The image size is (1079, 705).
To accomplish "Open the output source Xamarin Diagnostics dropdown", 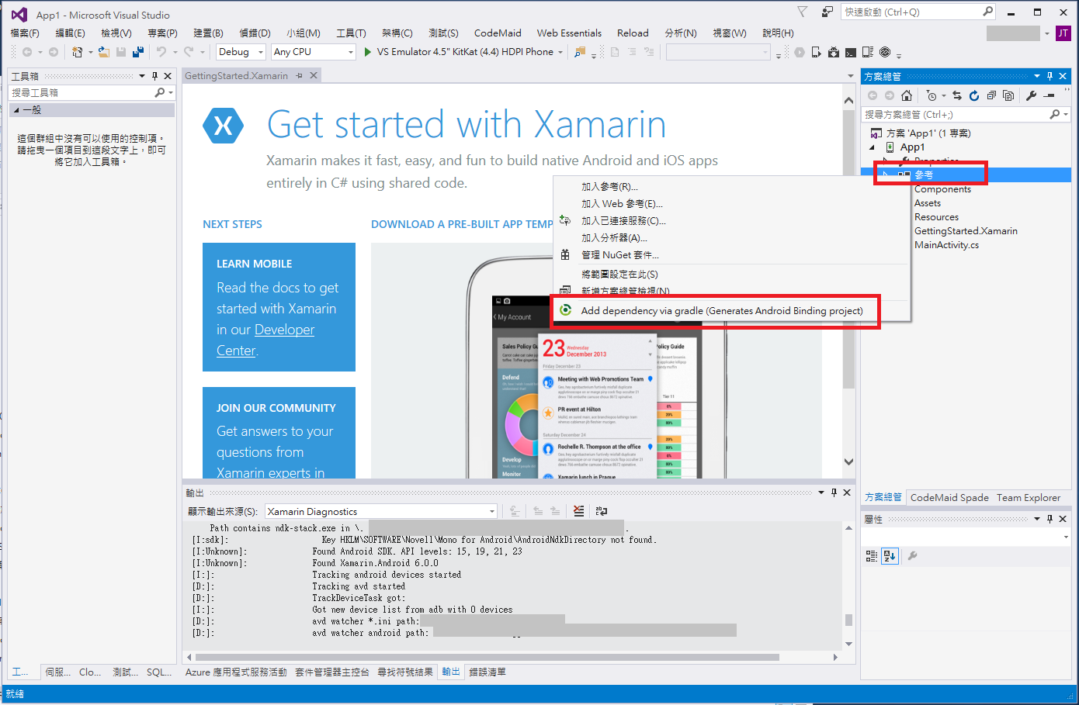I will coord(380,511).
